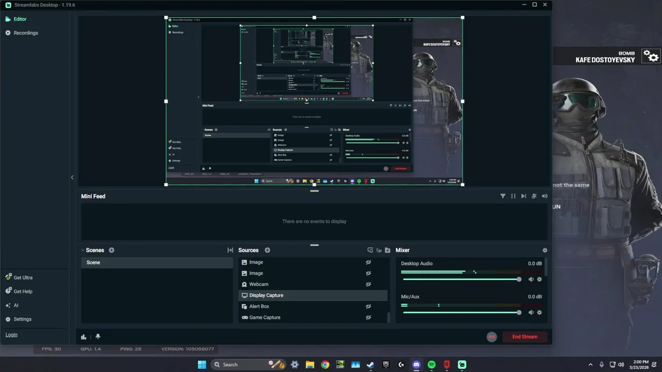Open Spotify from the taskbar

click(431, 364)
